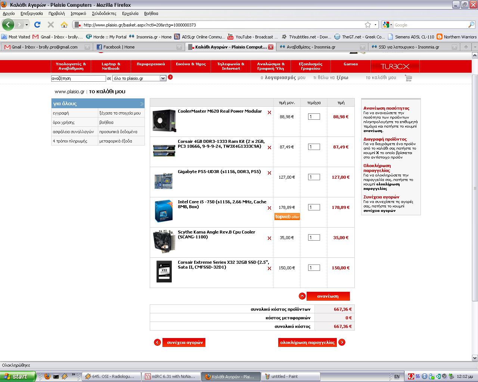Image resolution: width=478 pixels, height=382 pixels.
Task: Switch to the Facebook | Home tab
Action: coord(139,47)
